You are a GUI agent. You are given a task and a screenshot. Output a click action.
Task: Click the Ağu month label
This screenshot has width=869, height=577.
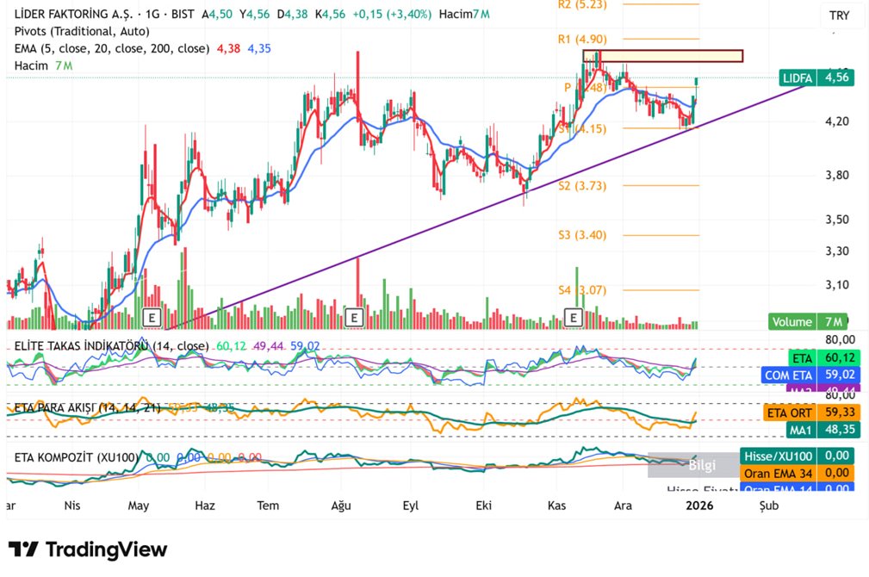tap(341, 506)
